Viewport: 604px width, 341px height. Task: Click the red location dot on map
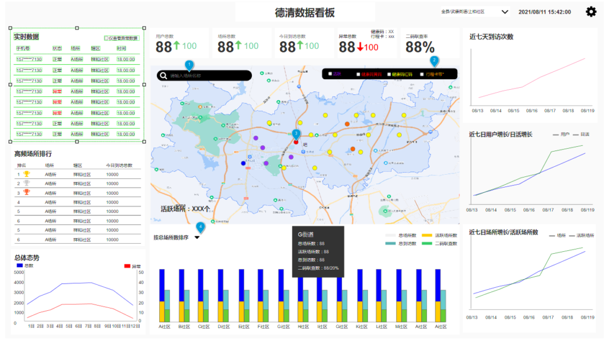tap(296, 142)
